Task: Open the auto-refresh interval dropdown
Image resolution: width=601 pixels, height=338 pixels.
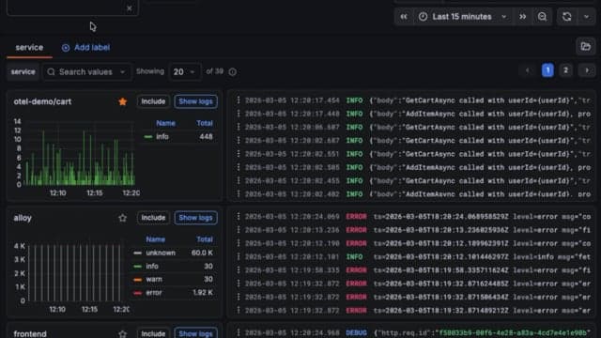Action: click(586, 17)
